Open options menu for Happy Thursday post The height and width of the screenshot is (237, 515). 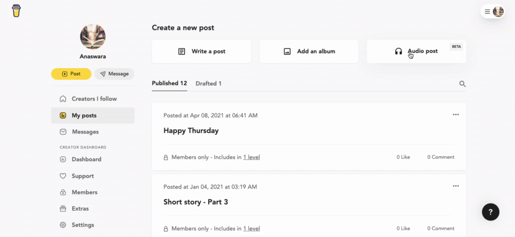pyautogui.click(x=456, y=114)
